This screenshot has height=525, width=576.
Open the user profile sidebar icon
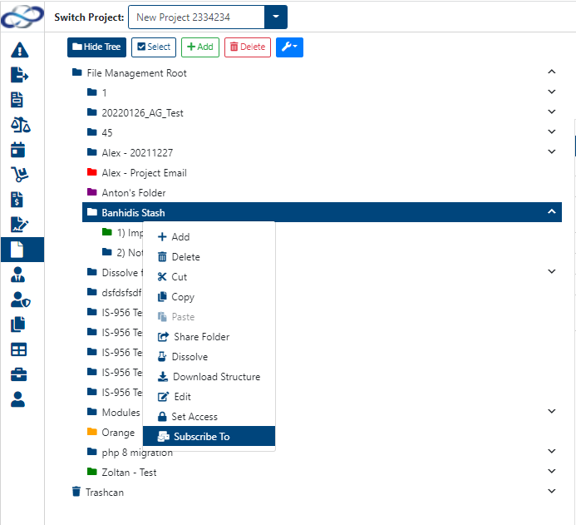(17, 399)
